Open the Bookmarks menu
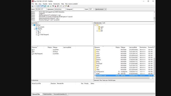Viewport: 171px width, 96px height. 57,4
